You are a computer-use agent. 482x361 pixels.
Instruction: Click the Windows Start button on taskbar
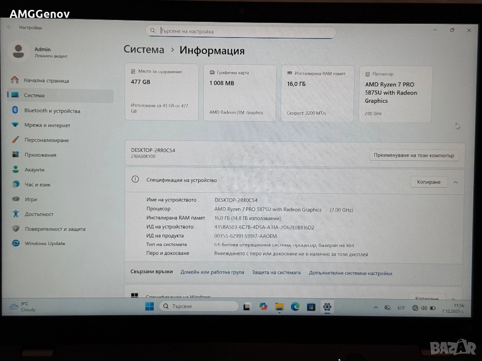(x=149, y=306)
